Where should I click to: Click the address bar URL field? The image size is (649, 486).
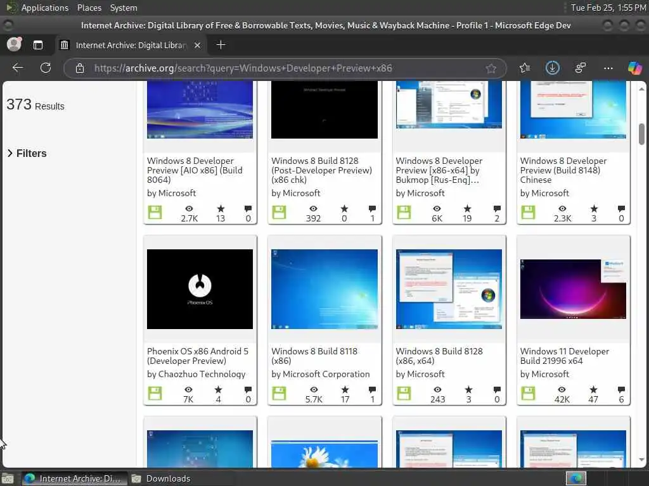coord(286,68)
